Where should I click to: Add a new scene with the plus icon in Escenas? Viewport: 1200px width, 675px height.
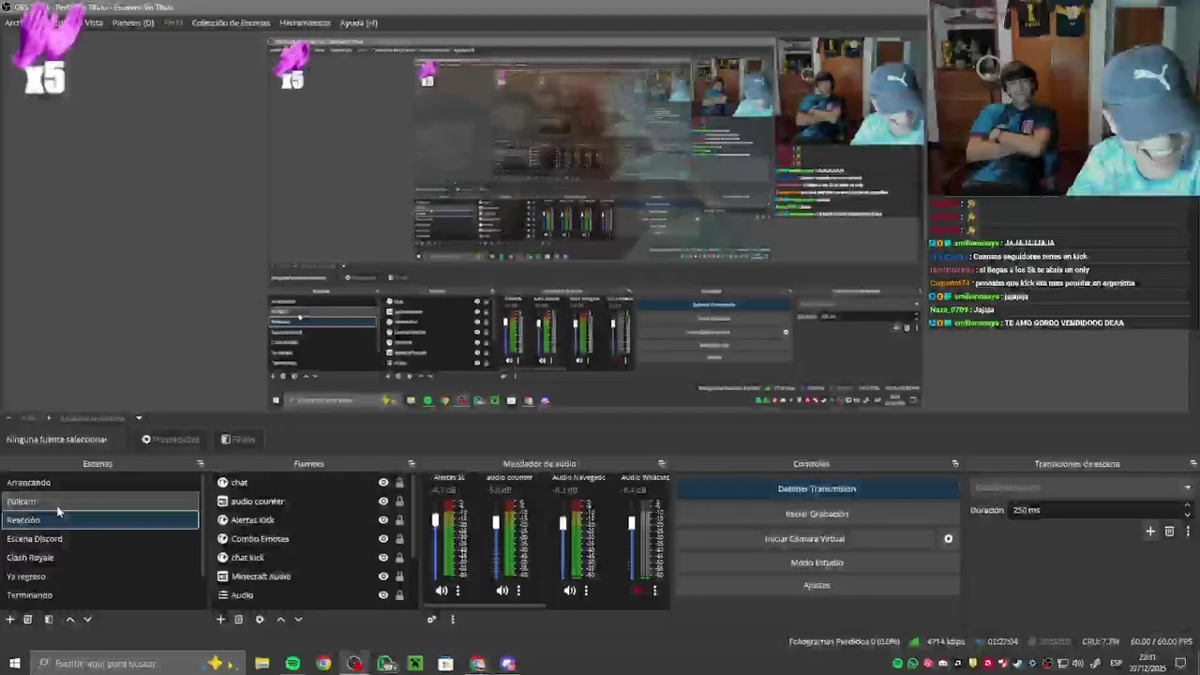coord(10,619)
